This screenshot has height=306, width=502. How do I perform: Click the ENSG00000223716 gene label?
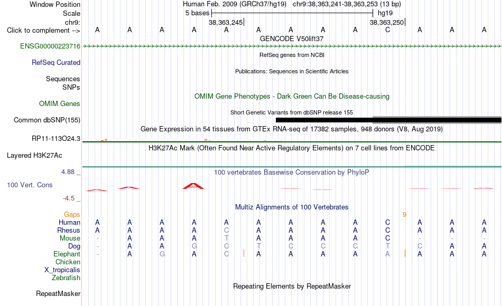(x=50, y=46)
